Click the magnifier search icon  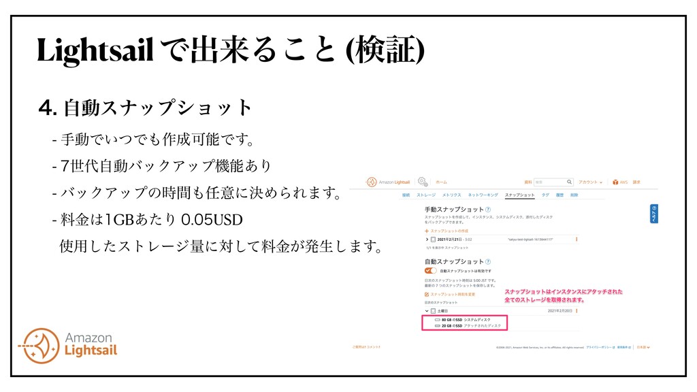point(569,182)
